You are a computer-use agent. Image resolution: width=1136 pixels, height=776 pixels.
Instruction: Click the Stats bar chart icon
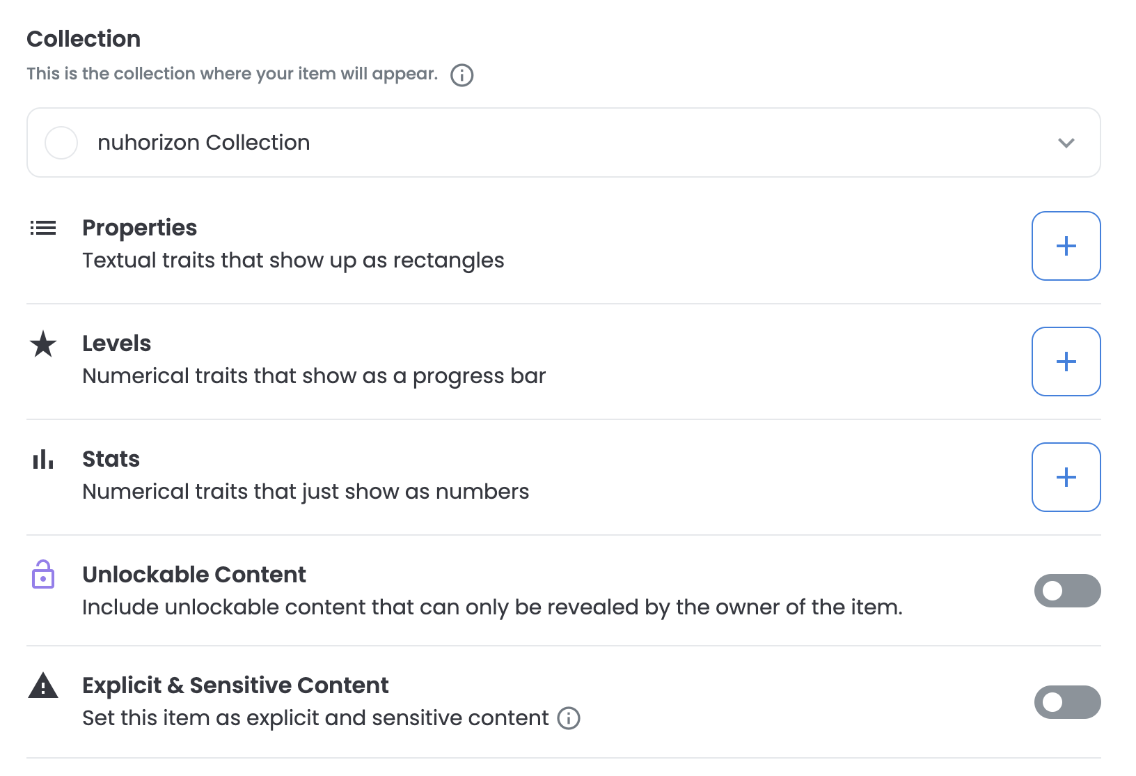43,460
